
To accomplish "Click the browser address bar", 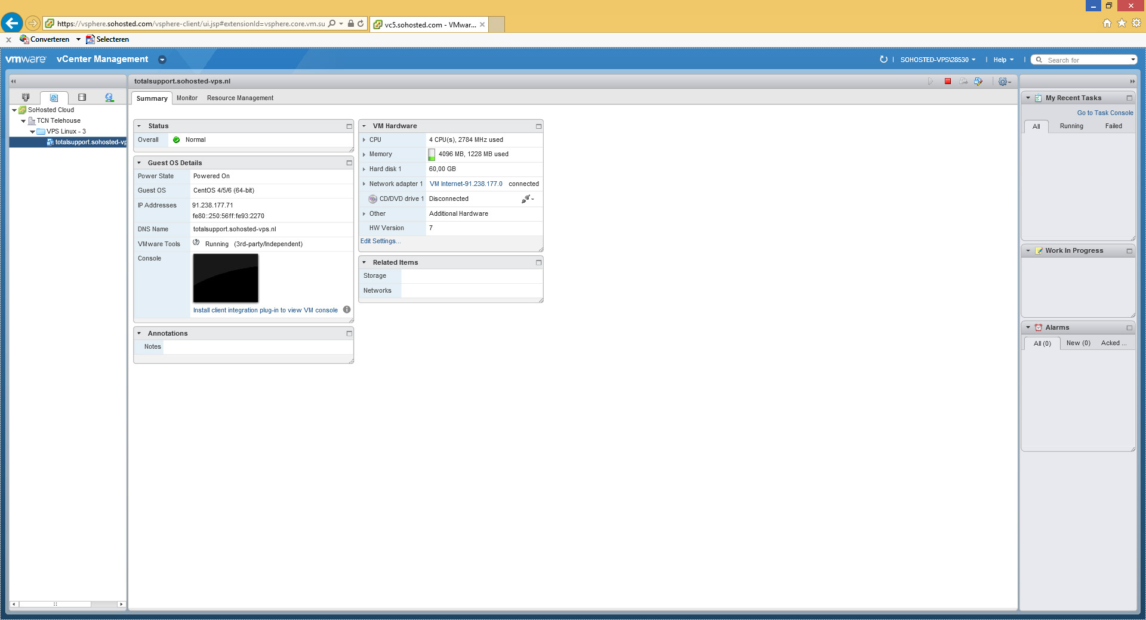I will pyautogui.click(x=191, y=24).
